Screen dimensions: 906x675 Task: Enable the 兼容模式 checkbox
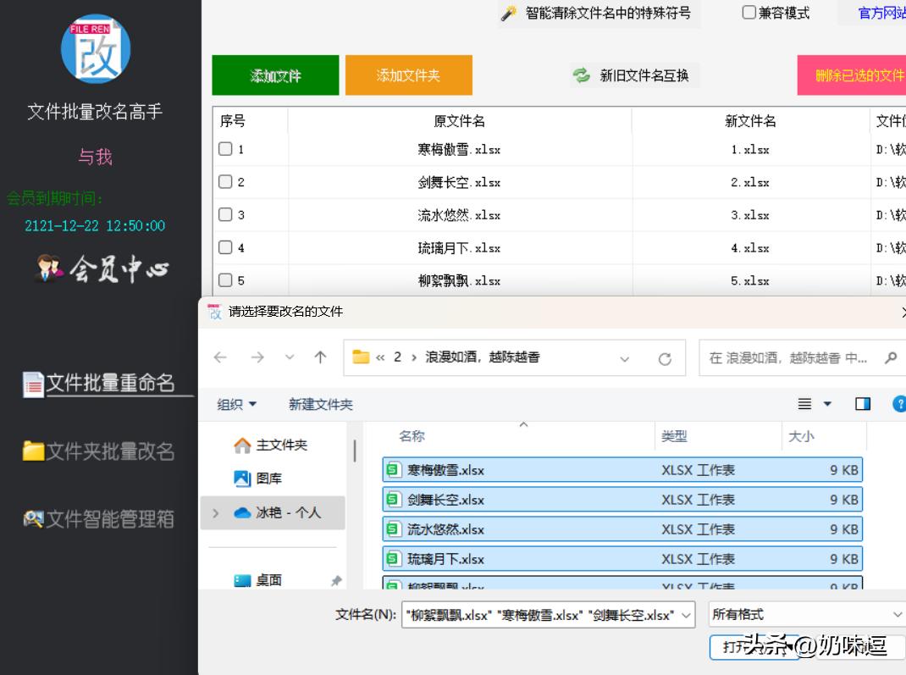[x=749, y=13]
